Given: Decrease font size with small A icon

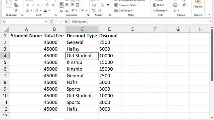Looking at the screenshot, I should pos(53,5).
